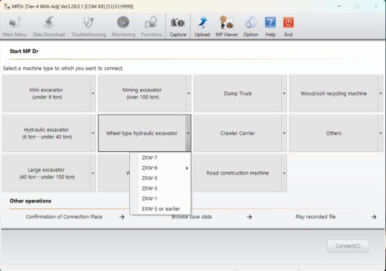386x271 pixels.
Task: Open Help question mark icon
Action: (x=270, y=26)
